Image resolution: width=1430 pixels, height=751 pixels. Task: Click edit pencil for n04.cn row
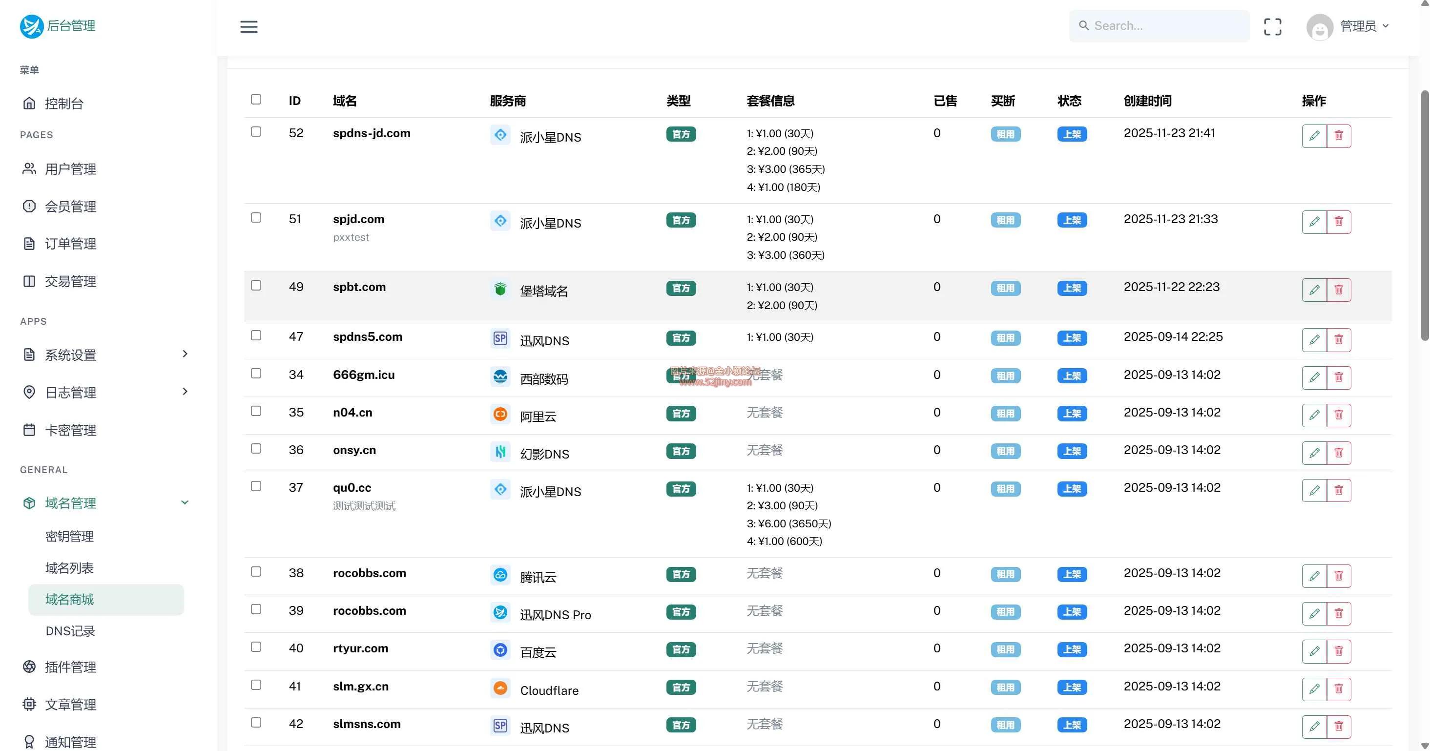tap(1314, 415)
